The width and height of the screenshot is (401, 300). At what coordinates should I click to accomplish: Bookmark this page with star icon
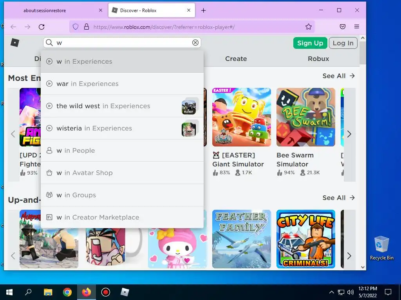tap(309, 27)
